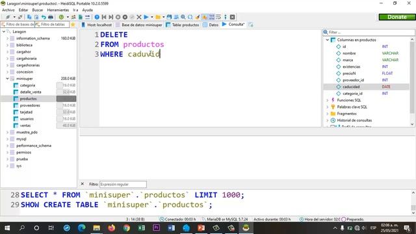Click the paste icon in toolbar

click(x=36, y=18)
